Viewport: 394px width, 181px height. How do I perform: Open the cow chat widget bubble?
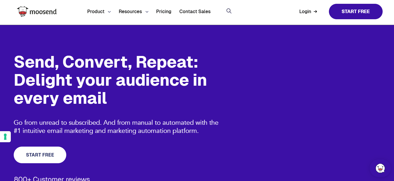(x=380, y=168)
